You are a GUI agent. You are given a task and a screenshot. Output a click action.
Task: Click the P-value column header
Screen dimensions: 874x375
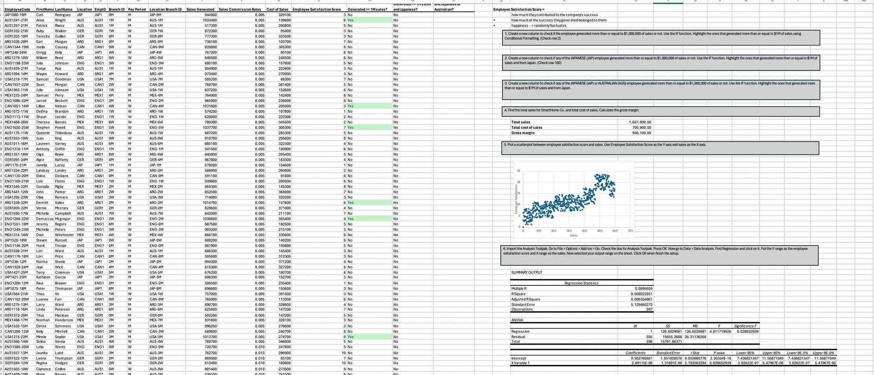click(719, 353)
